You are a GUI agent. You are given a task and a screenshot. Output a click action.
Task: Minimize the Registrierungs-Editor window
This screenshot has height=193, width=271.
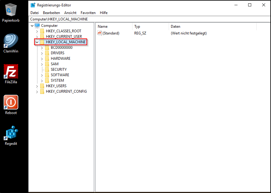click(x=236, y=5)
